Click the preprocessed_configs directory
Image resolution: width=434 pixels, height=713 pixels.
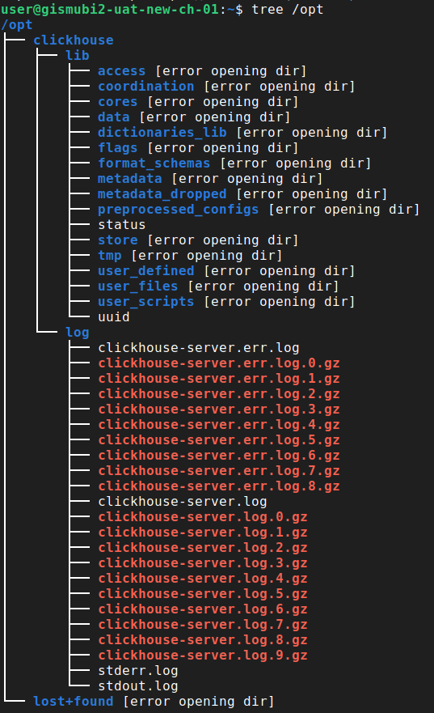click(x=179, y=210)
